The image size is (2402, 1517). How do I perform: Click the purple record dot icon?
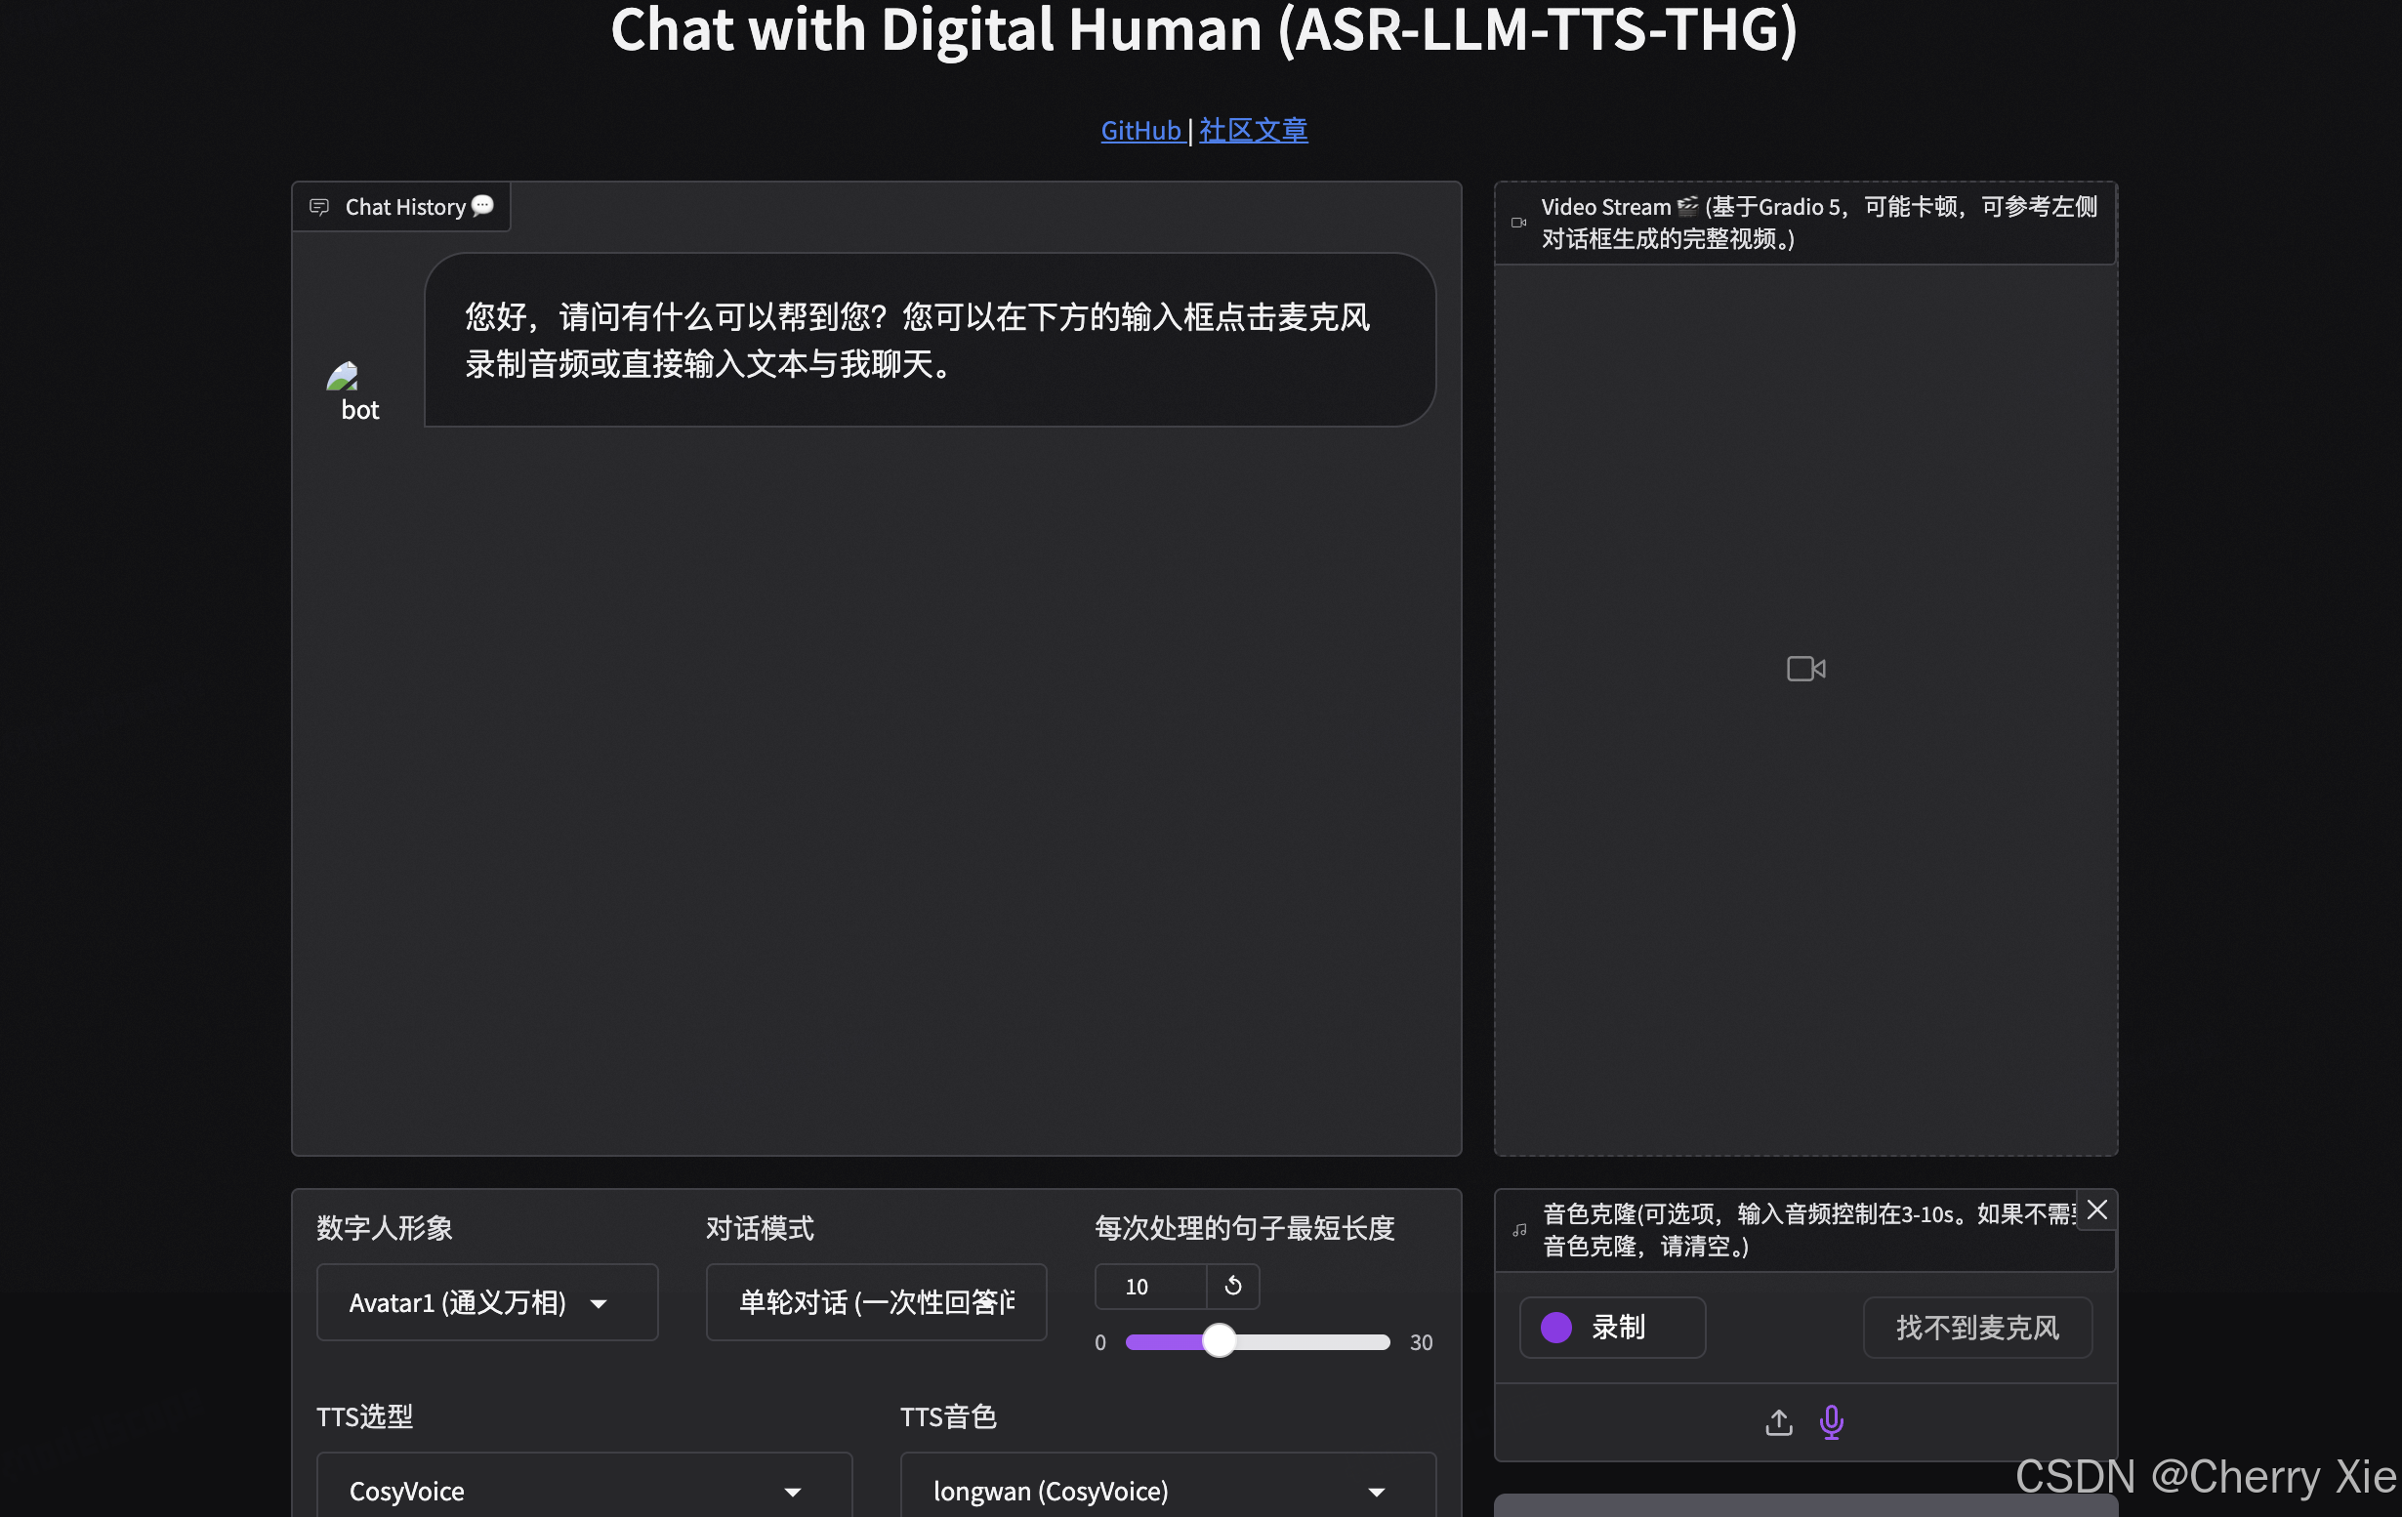1556,1327
